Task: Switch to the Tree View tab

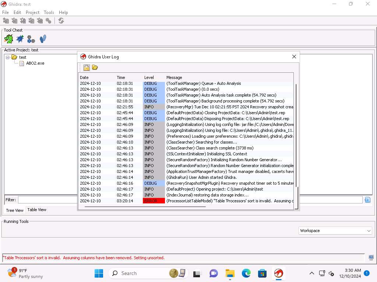Action: click(x=15, y=210)
